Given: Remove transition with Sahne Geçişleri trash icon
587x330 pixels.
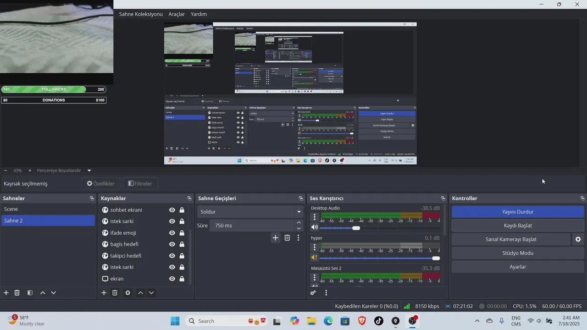Looking at the screenshot, I should click(287, 237).
